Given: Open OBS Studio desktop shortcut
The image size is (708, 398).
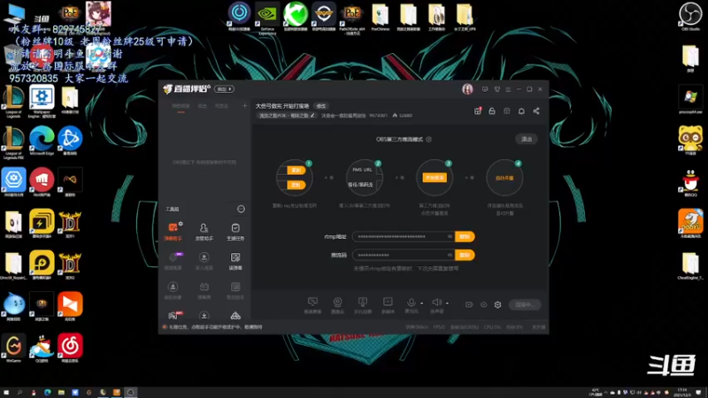Looking at the screenshot, I should tap(690, 17).
